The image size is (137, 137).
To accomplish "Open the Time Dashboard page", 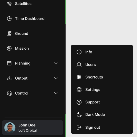I will tap(30, 19).
